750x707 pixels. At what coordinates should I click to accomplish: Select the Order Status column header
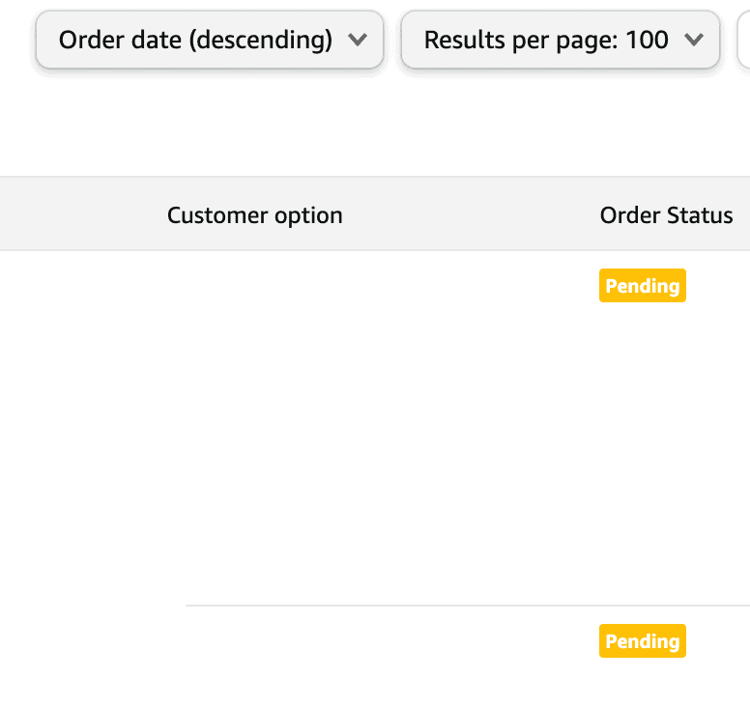[x=666, y=214]
